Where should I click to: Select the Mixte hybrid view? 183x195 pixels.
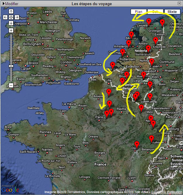172,12
